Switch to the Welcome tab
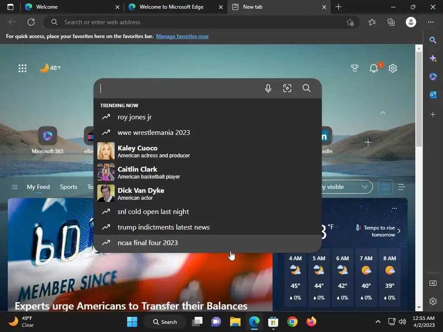443x332 pixels. pos(72,7)
